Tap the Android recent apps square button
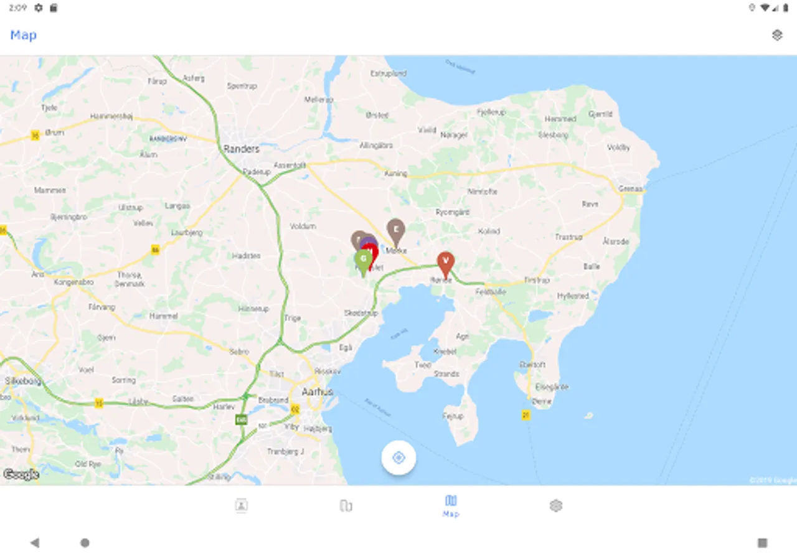The width and height of the screenshot is (797, 560). coord(762,543)
